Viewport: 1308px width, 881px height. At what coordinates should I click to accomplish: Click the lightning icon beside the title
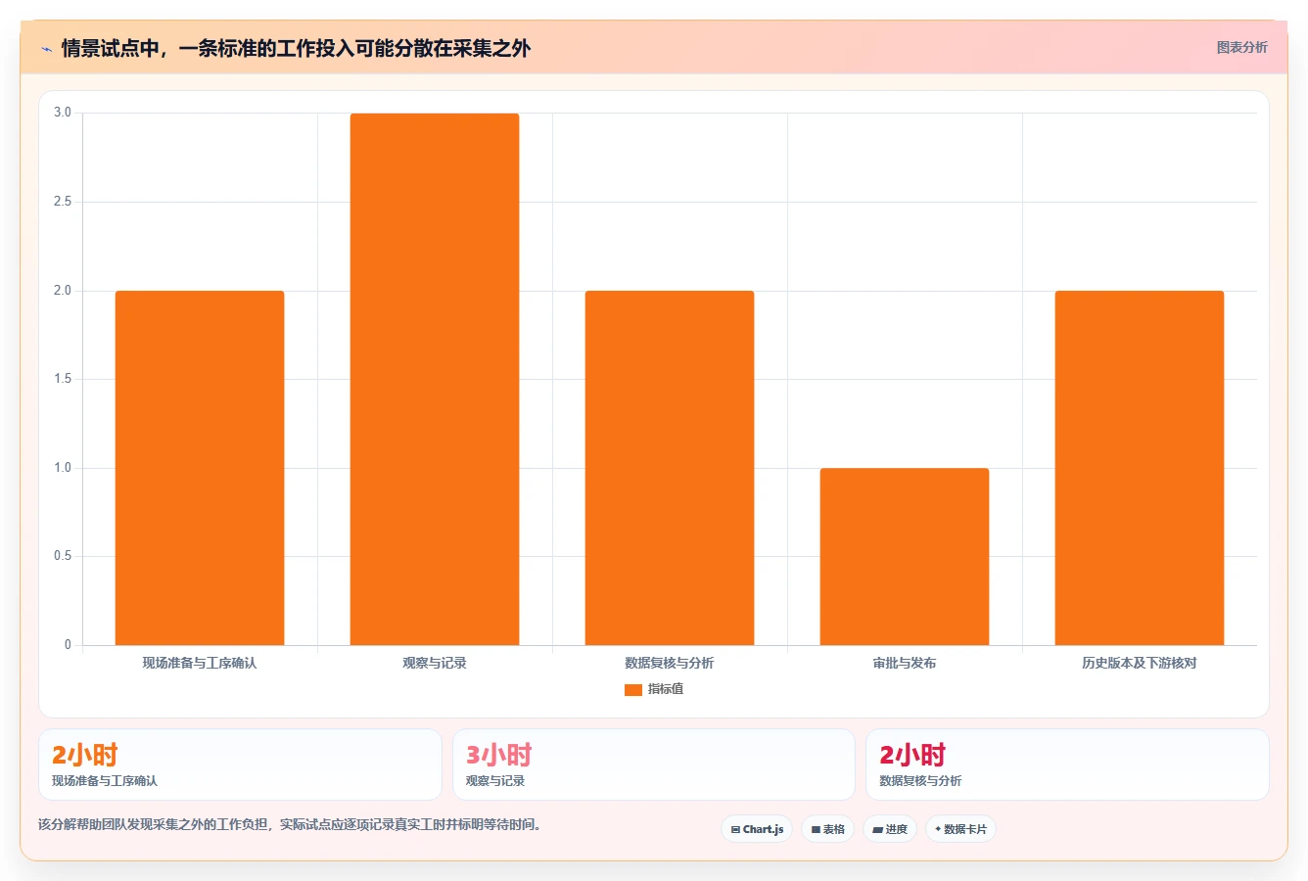pos(46,48)
